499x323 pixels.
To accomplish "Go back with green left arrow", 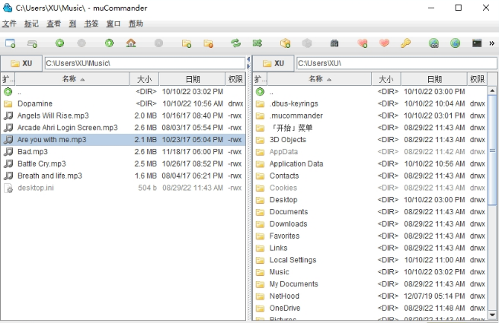I will pos(60,43).
